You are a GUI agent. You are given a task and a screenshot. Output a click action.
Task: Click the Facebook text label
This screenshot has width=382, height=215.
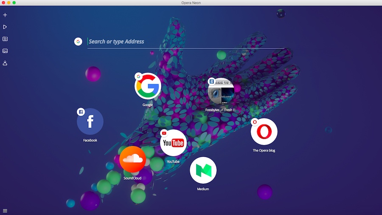[90, 140]
